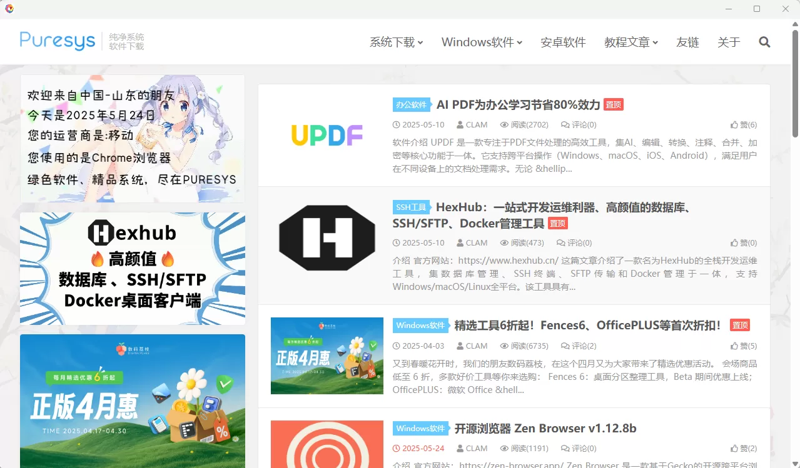Select 安卓软件 in the navigation bar
The height and width of the screenshot is (468, 800).
click(x=562, y=42)
